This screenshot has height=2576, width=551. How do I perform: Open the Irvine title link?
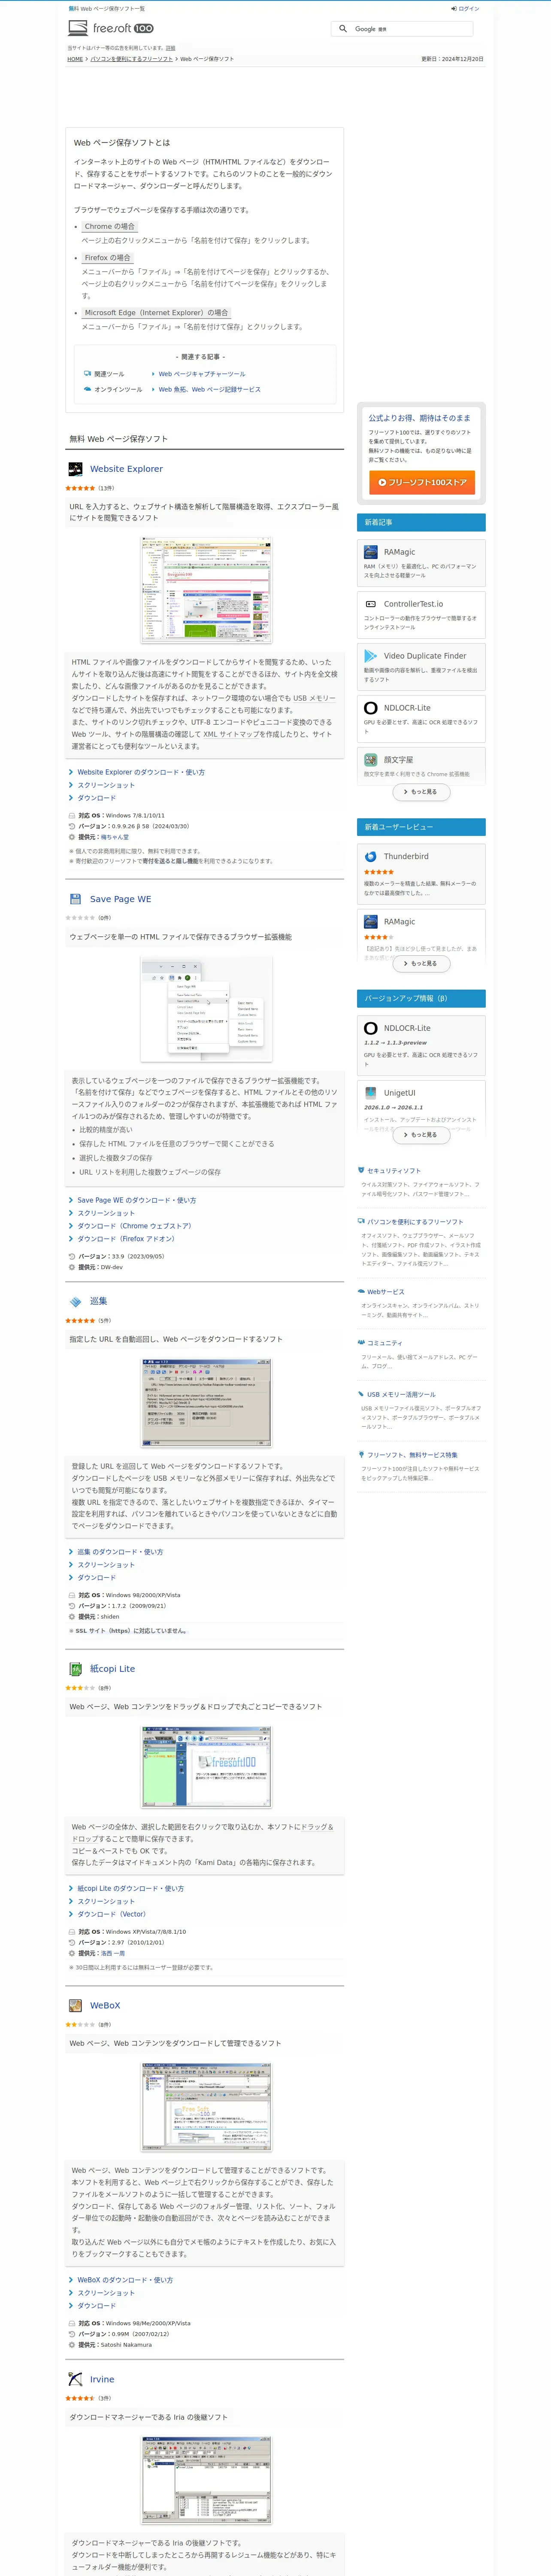102,2379
